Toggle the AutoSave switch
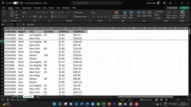Viewport: 191px width, 107px height. coord(16,3)
